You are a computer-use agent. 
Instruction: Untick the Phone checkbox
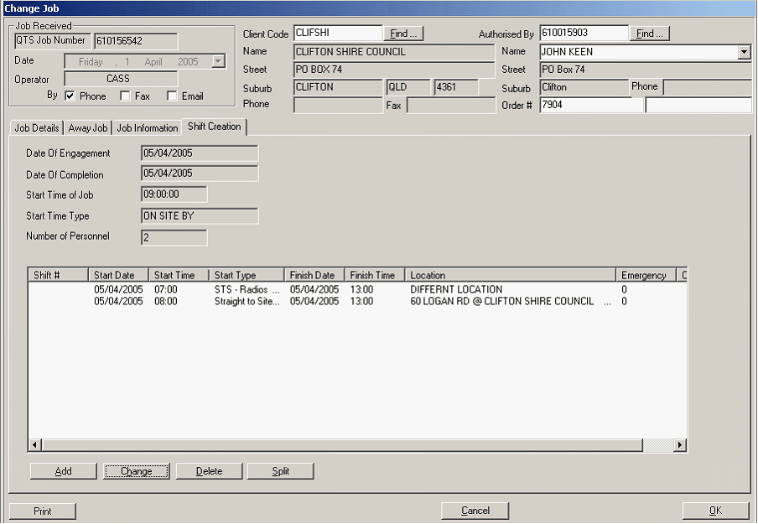pyautogui.click(x=70, y=96)
